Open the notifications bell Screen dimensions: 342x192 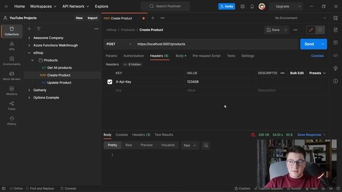pyautogui.click(x=252, y=6)
